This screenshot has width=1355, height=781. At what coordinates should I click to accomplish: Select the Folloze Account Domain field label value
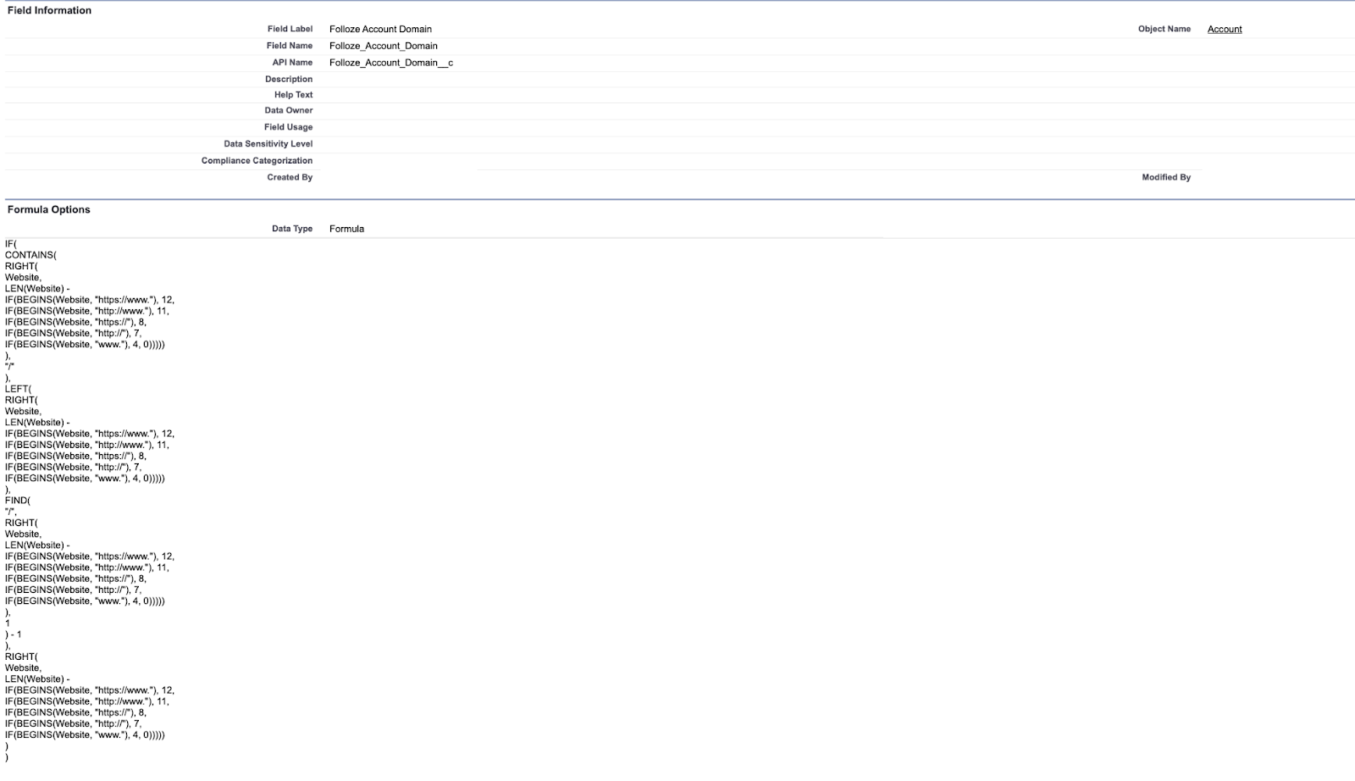[380, 29]
